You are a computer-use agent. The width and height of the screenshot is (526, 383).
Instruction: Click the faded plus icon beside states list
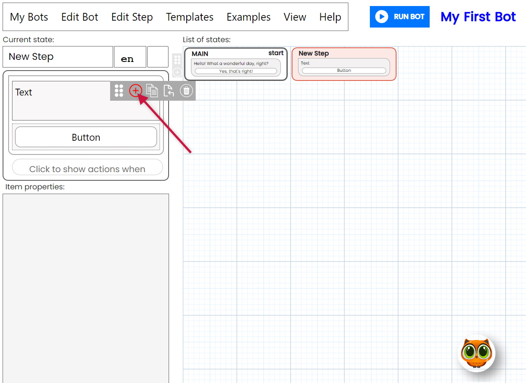coord(177,72)
